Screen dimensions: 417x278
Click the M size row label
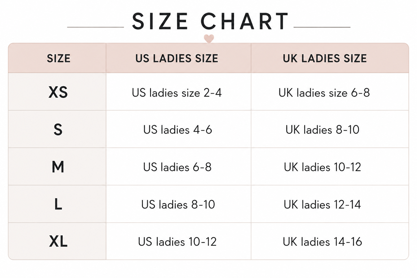(58, 167)
